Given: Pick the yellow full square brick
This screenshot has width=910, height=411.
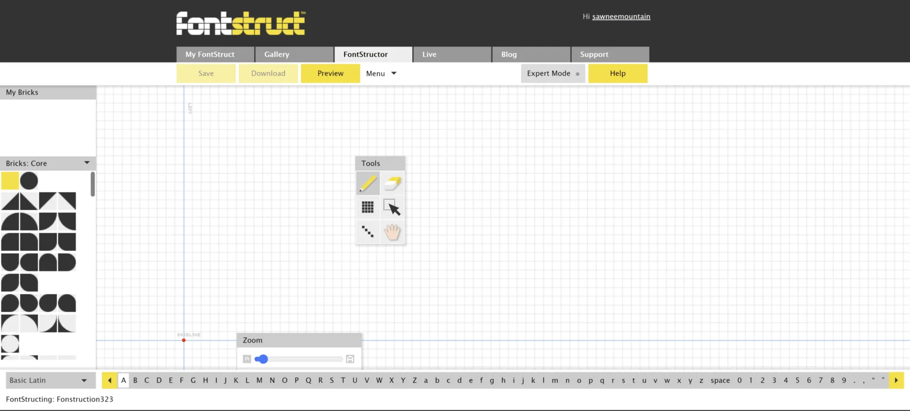Looking at the screenshot, I should [10, 181].
